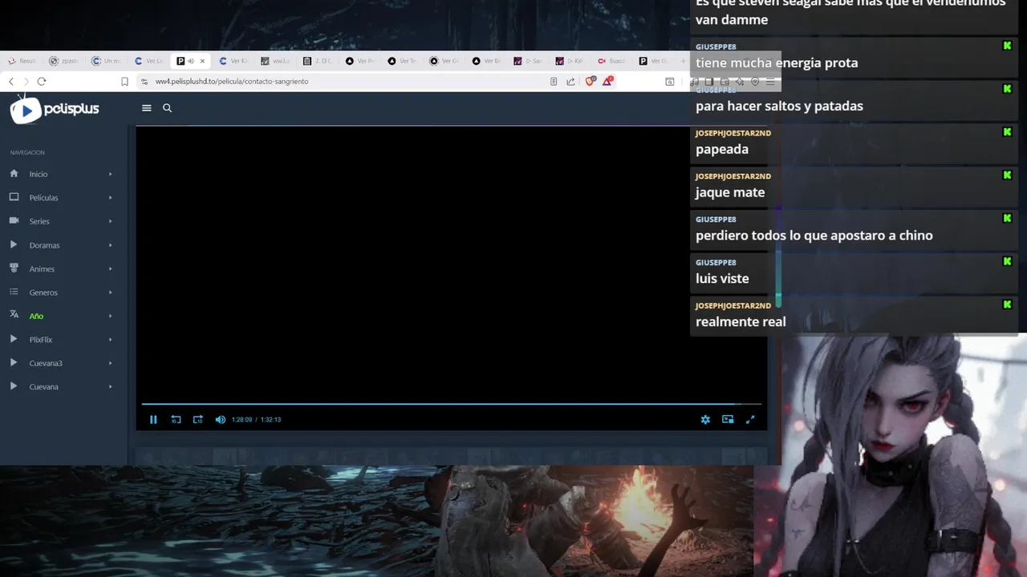Screen dimensions: 1027x577
Task: Switch to the Kill browser tab
Action: coord(570,61)
